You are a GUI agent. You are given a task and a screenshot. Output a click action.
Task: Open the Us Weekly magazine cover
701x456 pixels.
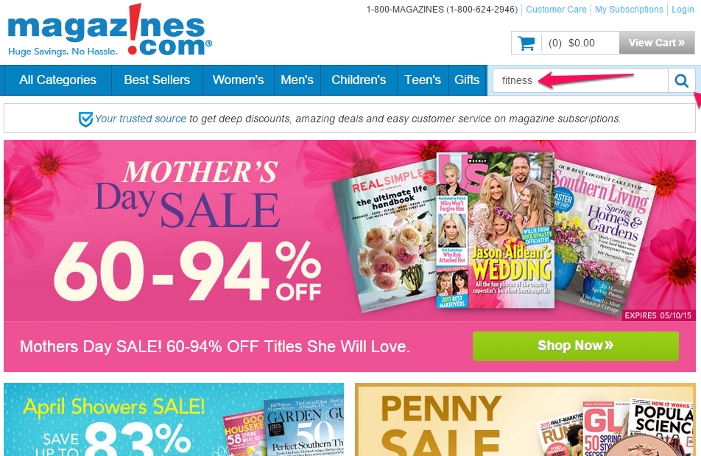coord(496,231)
